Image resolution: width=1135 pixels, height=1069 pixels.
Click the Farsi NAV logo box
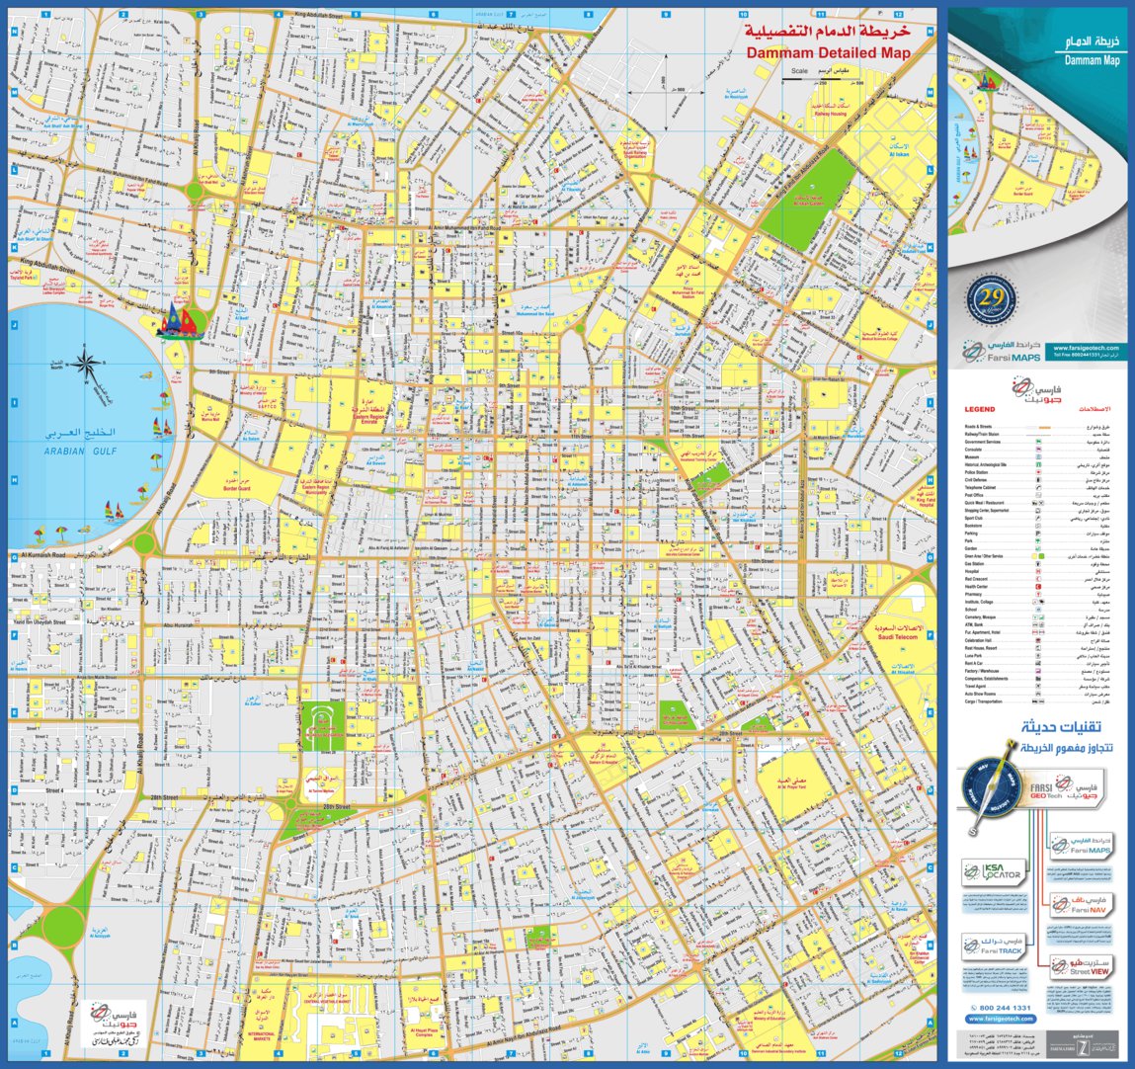click(x=1082, y=905)
